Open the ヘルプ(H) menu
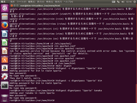This screenshot has width=137, height=103. (68, 2)
